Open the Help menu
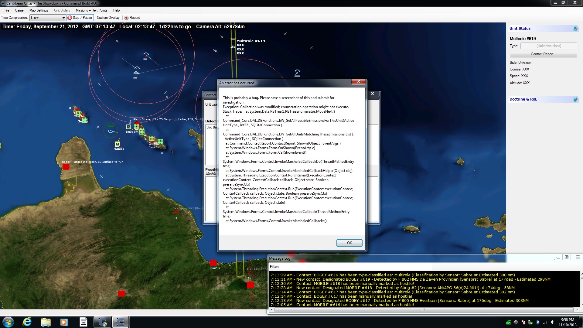This screenshot has width=583, height=328. (x=116, y=10)
